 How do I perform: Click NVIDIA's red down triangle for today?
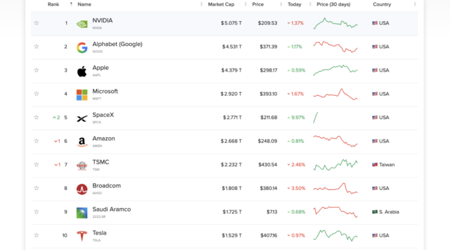tap(289, 23)
